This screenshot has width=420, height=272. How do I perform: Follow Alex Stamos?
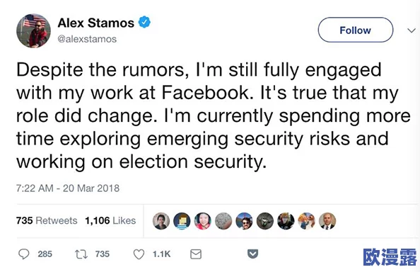pos(356,30)
